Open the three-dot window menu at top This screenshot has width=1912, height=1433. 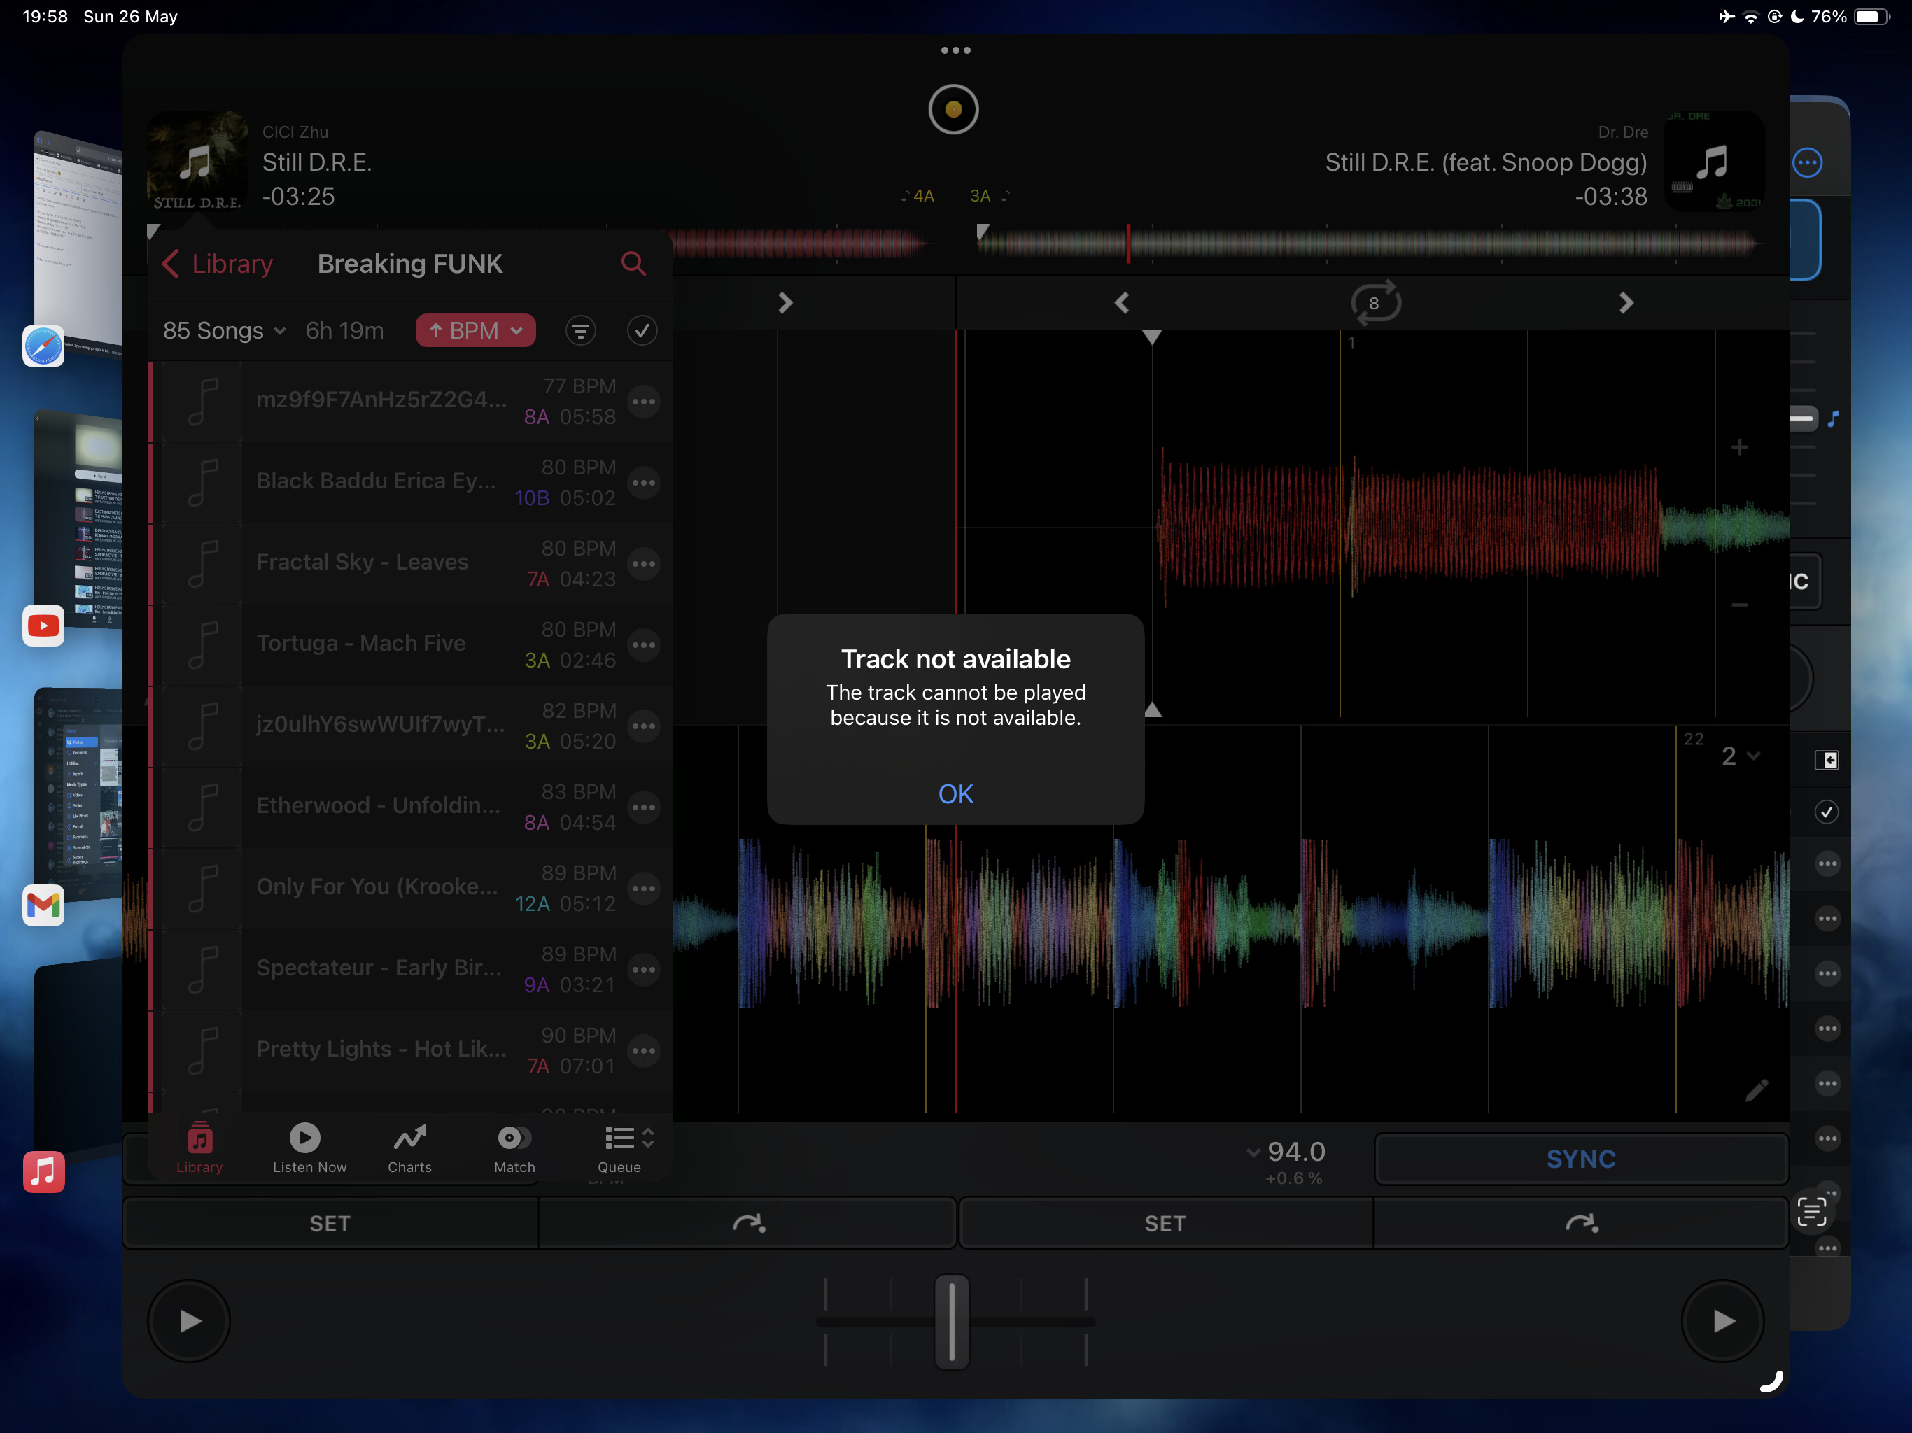(x=955, y=50)
